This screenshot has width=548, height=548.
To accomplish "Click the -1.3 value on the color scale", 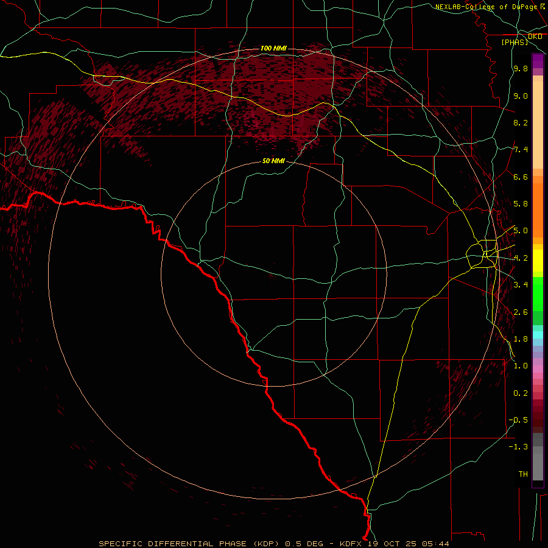I will click(x=518, y=447).
